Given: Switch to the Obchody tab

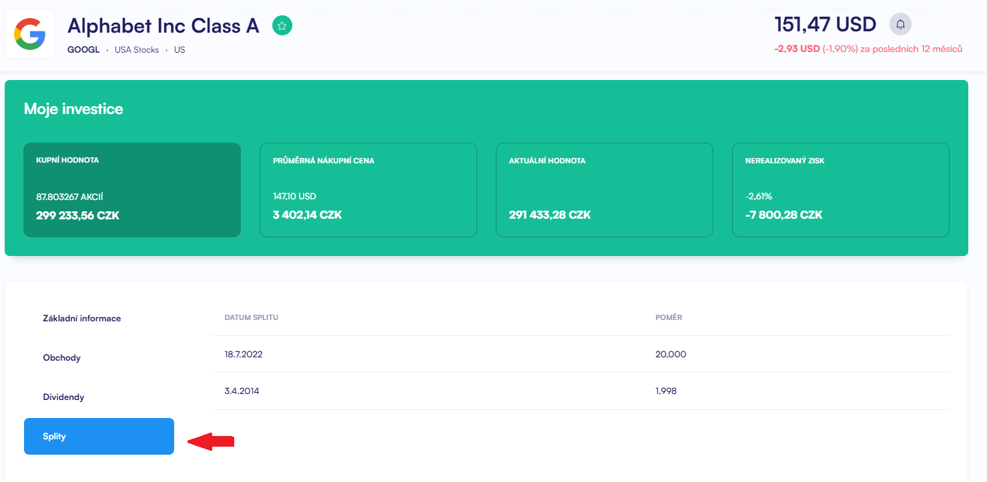Looking at the screenshot, I should coord(62,358).
